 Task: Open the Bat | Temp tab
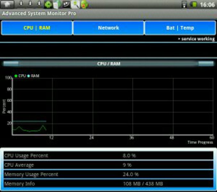pos(180,28)
